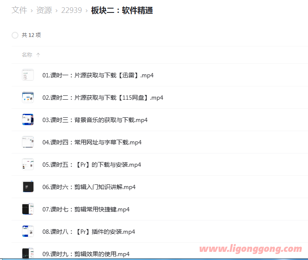Select 03.课时三：背景音乐的获取与下载.mp4
The width and height of the screenshot is (308, 260).
click(95, 120)
